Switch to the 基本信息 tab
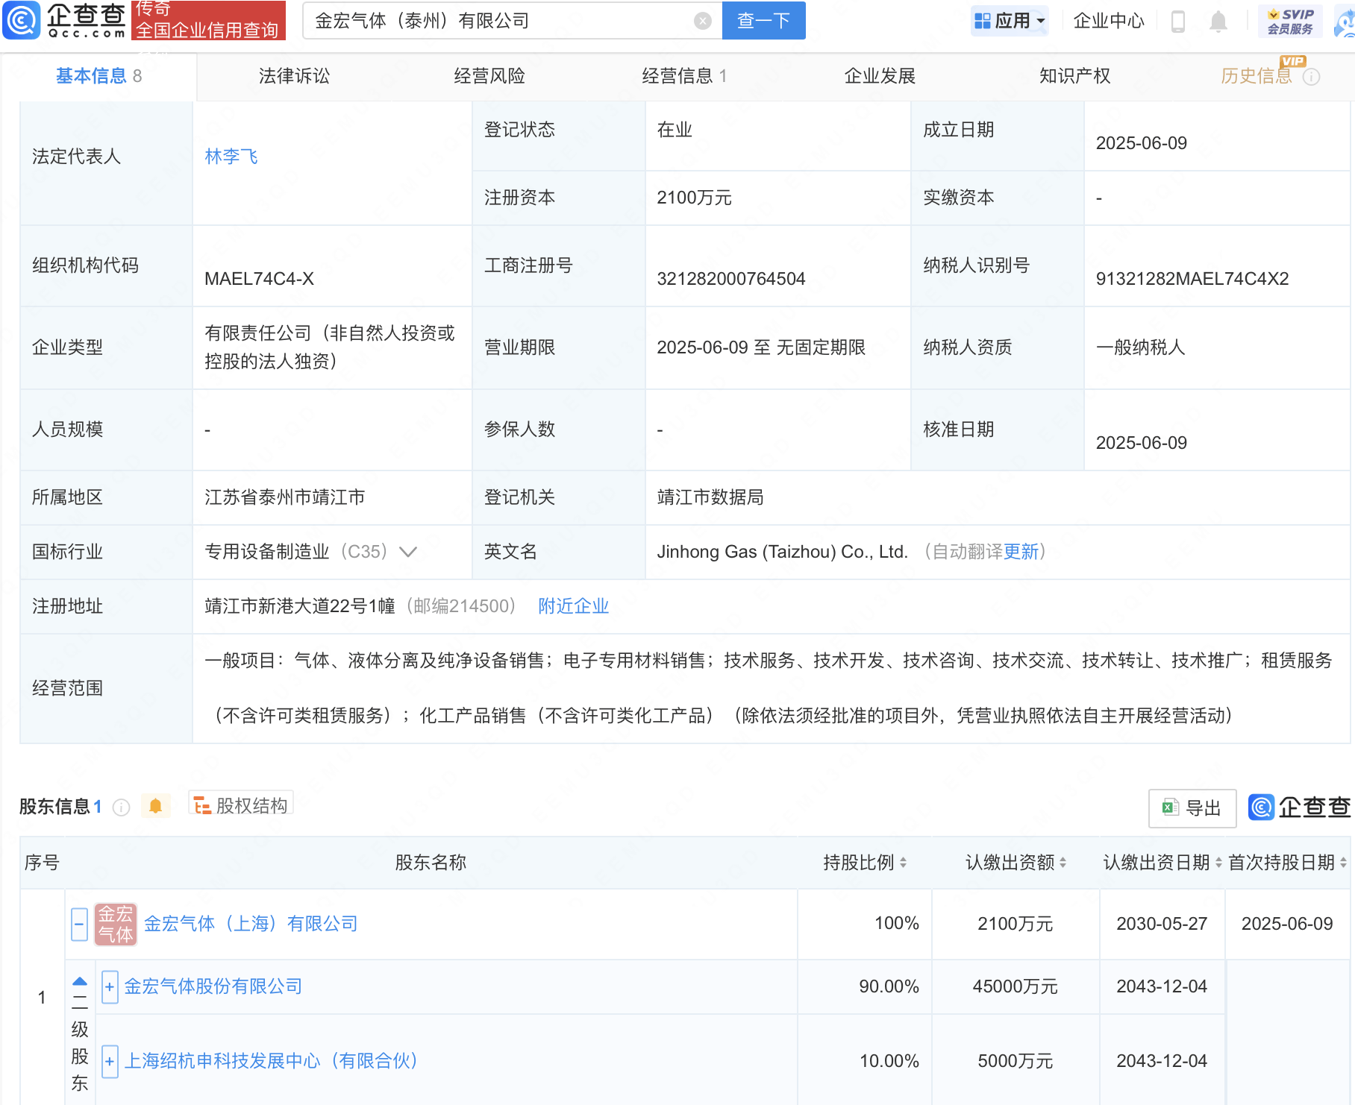This screenshot has height=1105, width=1355. point(98,76)
